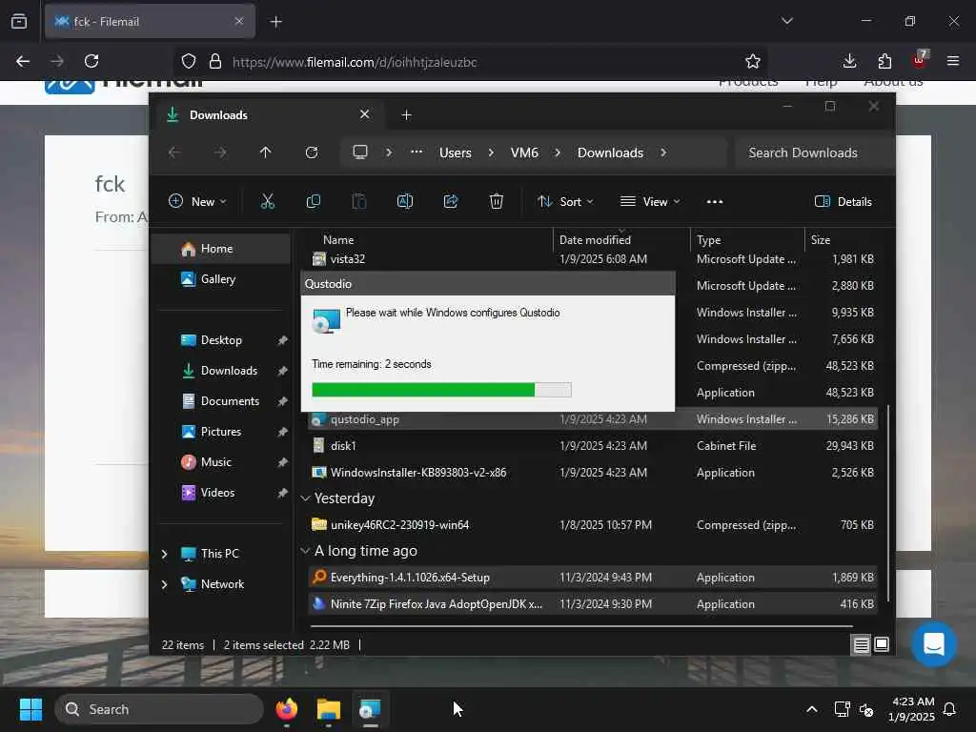Bookmark this Filemail page with the star

(x=753, y=61)
